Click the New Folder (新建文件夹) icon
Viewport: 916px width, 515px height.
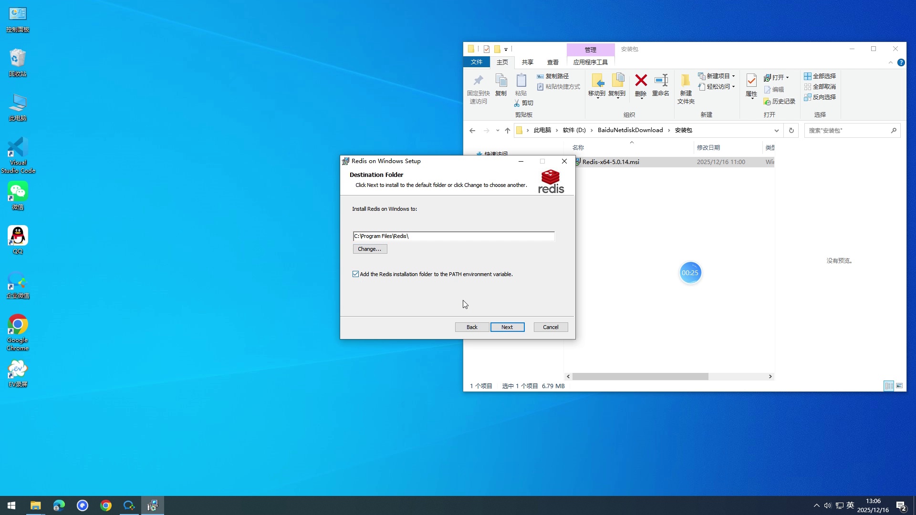686,81
